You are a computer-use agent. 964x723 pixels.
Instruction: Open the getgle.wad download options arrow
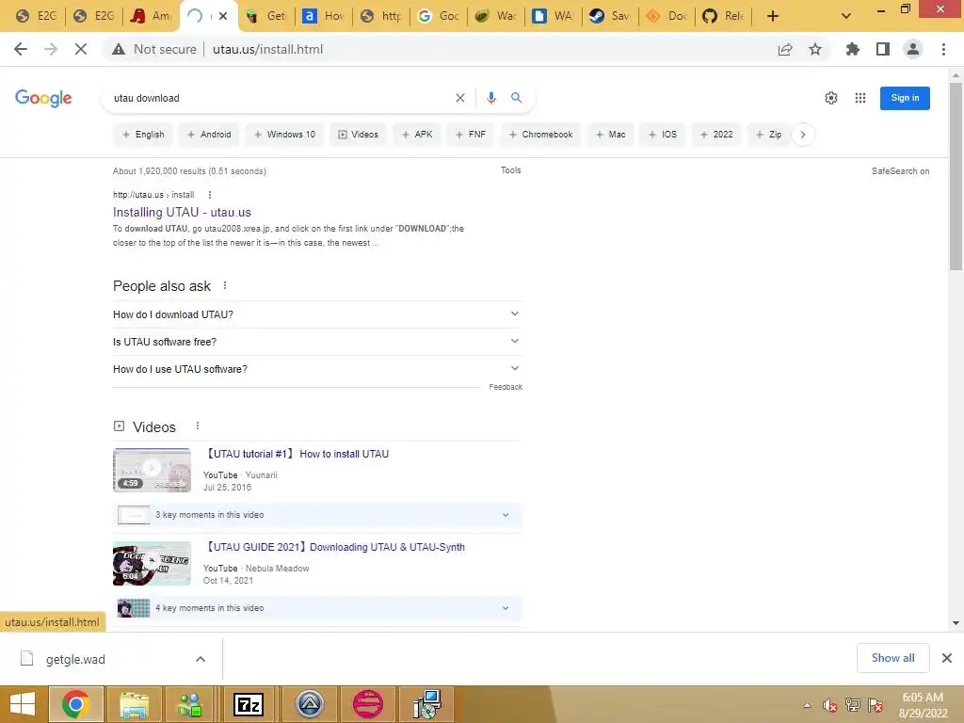pos(201,659)
